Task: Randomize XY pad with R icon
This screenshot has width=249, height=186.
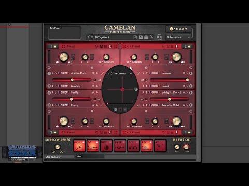Action: pos(136,89)
